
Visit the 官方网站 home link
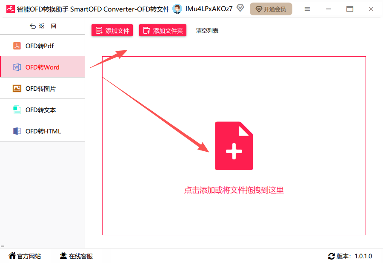(25, 256)
